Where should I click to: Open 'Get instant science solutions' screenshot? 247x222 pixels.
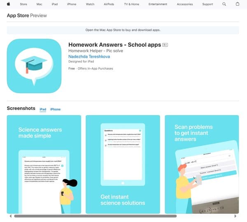(x=123, y=165)
